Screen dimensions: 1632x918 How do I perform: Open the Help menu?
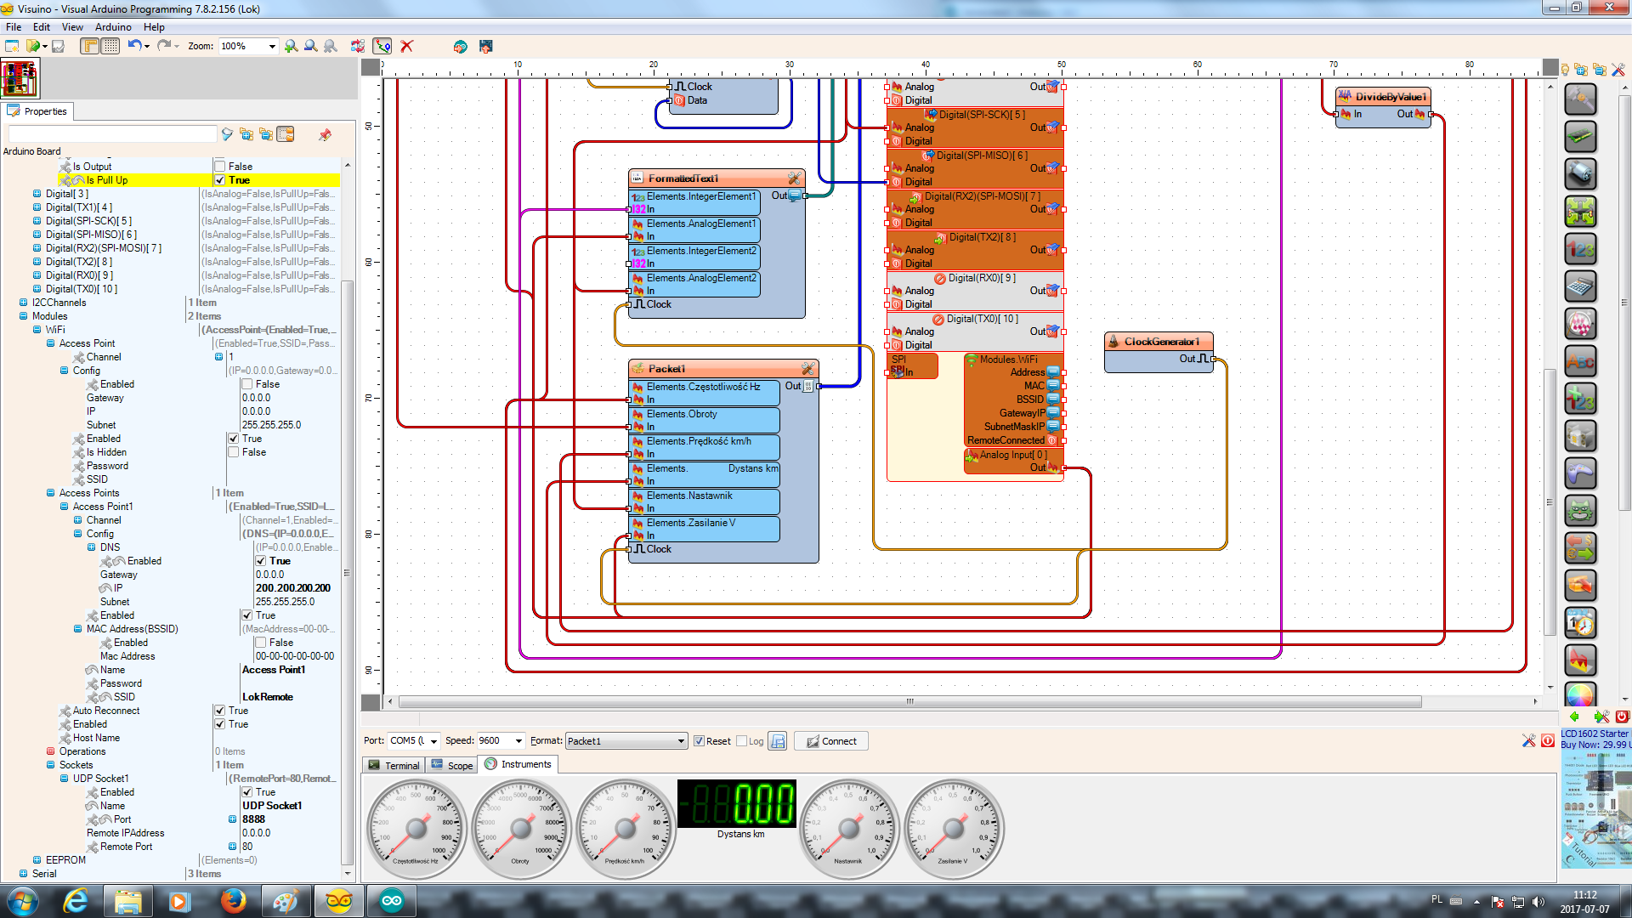pyautogui.click(x=154, y=27)
